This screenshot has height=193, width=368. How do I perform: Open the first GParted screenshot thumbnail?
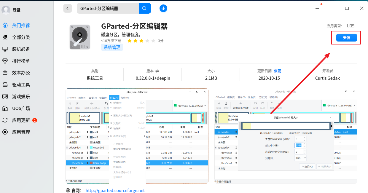(x=137, y=136)
